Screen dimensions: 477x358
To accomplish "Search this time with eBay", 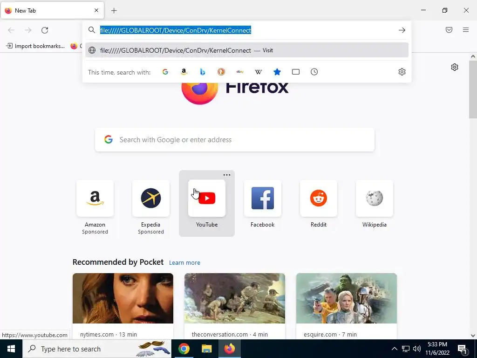I will (x=240, y=72).
